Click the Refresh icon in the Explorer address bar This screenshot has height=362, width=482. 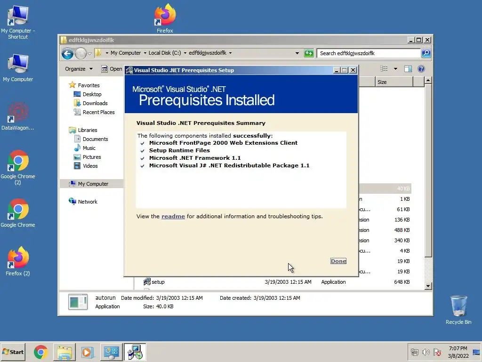309,53
